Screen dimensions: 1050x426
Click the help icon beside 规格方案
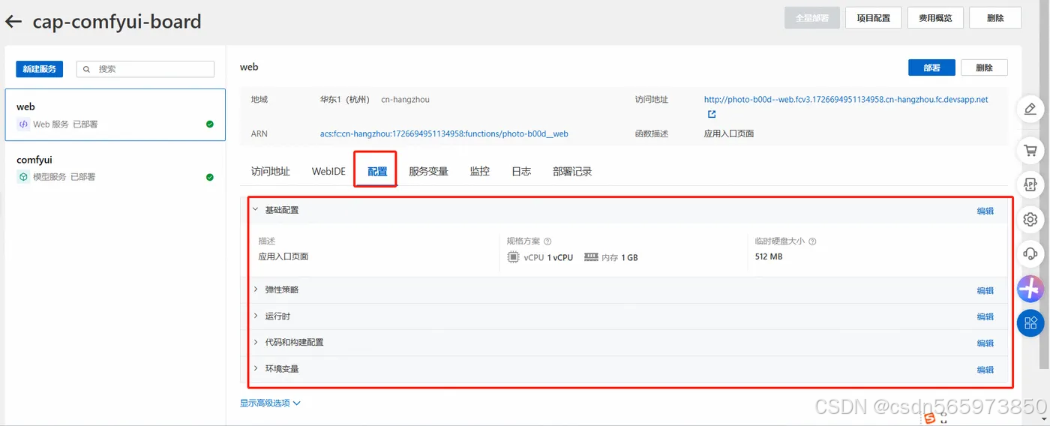[x=547, y=241]
